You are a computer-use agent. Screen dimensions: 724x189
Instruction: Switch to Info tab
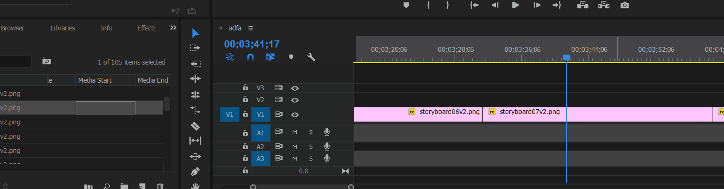[106, 28]
